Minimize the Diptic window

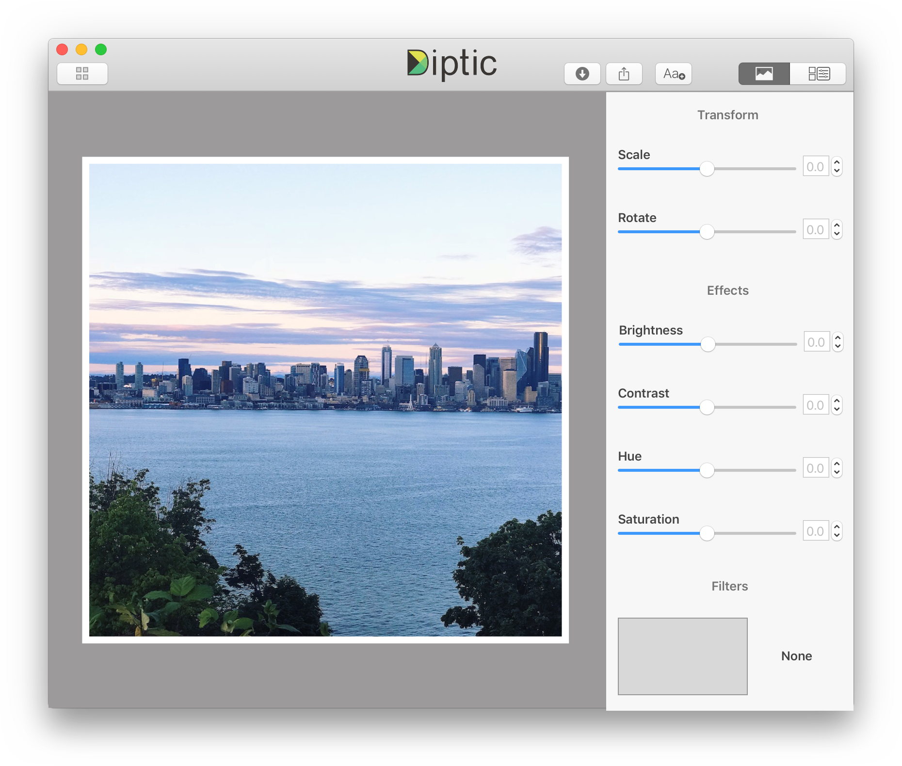tap(81, 49)
